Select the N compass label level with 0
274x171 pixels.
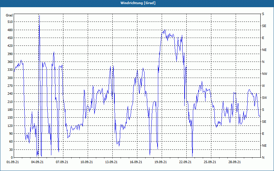263,158
